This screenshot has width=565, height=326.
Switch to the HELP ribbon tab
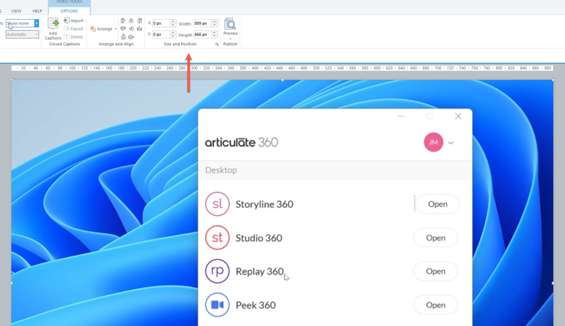[37, 11]
